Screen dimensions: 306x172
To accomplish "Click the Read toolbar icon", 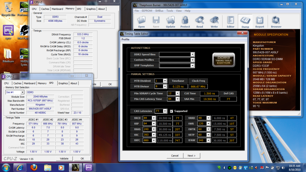I will coord(200,22).
